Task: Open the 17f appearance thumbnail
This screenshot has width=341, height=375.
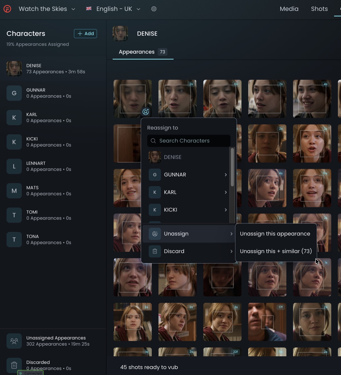Action: [267, 322]
